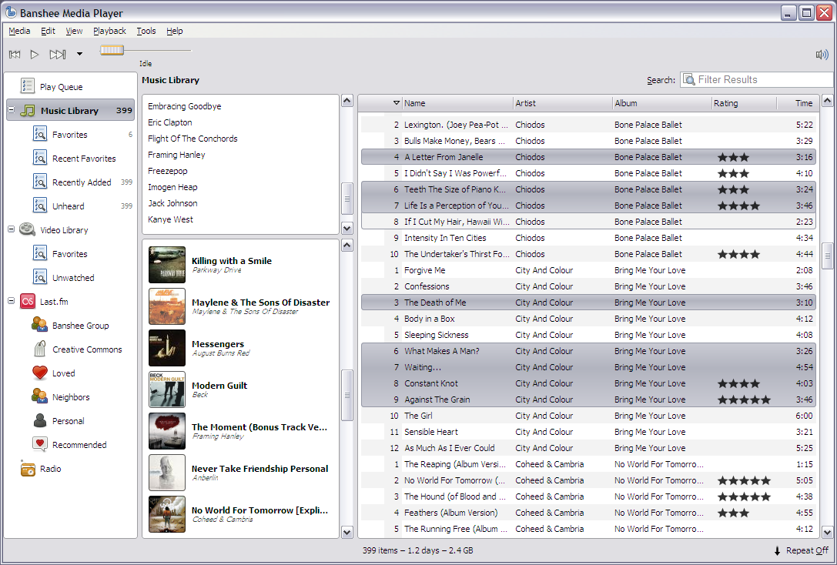Open the View menu
The height and width of the screenshot is (565, 837).
(74, 31)
